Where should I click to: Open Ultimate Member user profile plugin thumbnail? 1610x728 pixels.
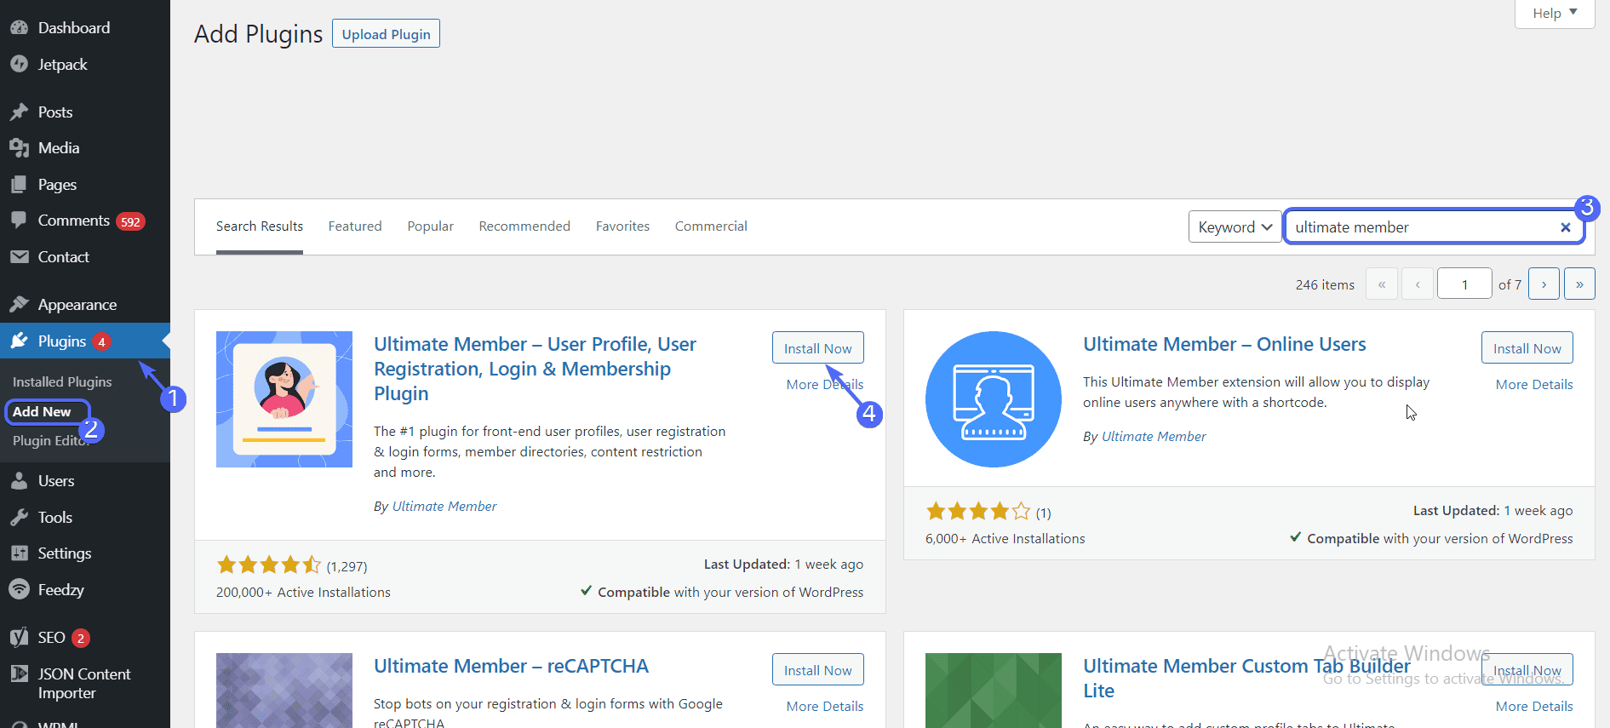pos(284,399)
